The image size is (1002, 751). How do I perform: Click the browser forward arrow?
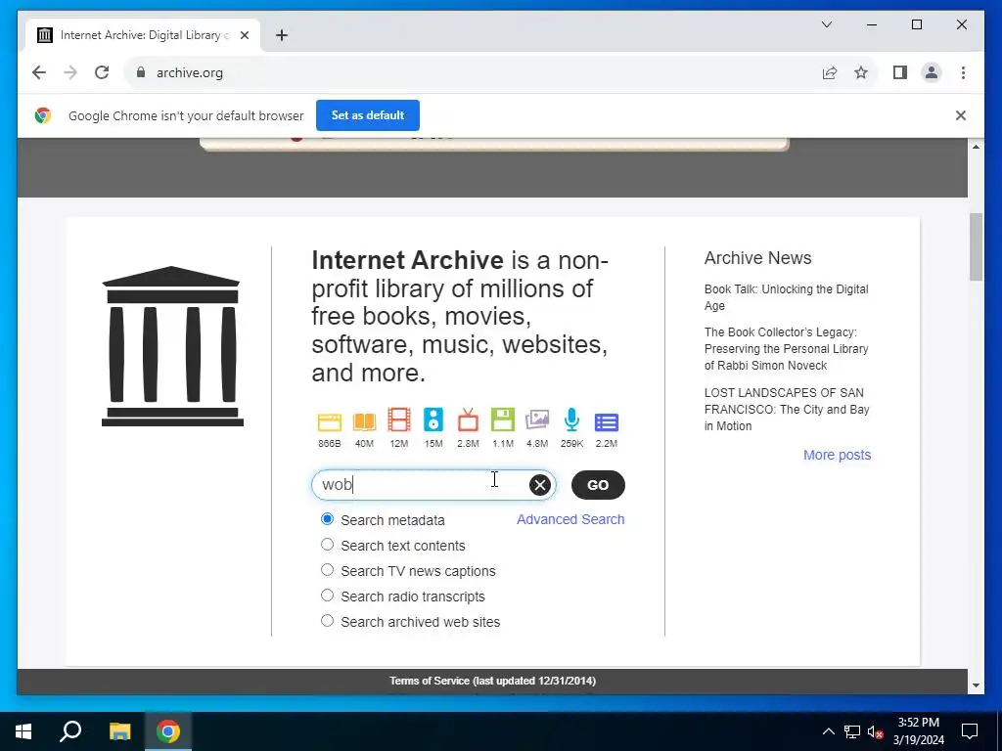point(70,72)
